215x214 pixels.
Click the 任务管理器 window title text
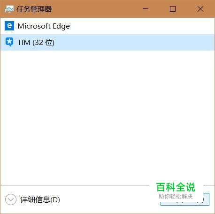pos(34,9)
